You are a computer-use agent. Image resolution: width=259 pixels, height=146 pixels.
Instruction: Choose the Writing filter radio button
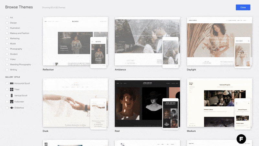point(7,70)
